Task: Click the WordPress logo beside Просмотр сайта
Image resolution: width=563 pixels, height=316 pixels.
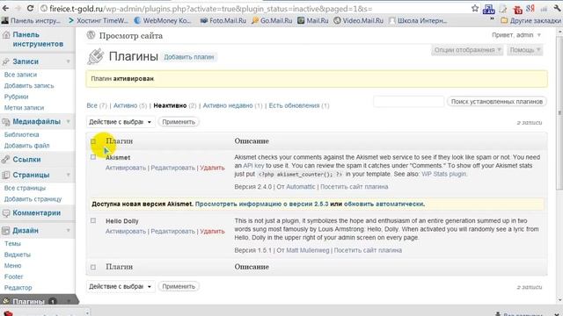Action: pos(91,35)
